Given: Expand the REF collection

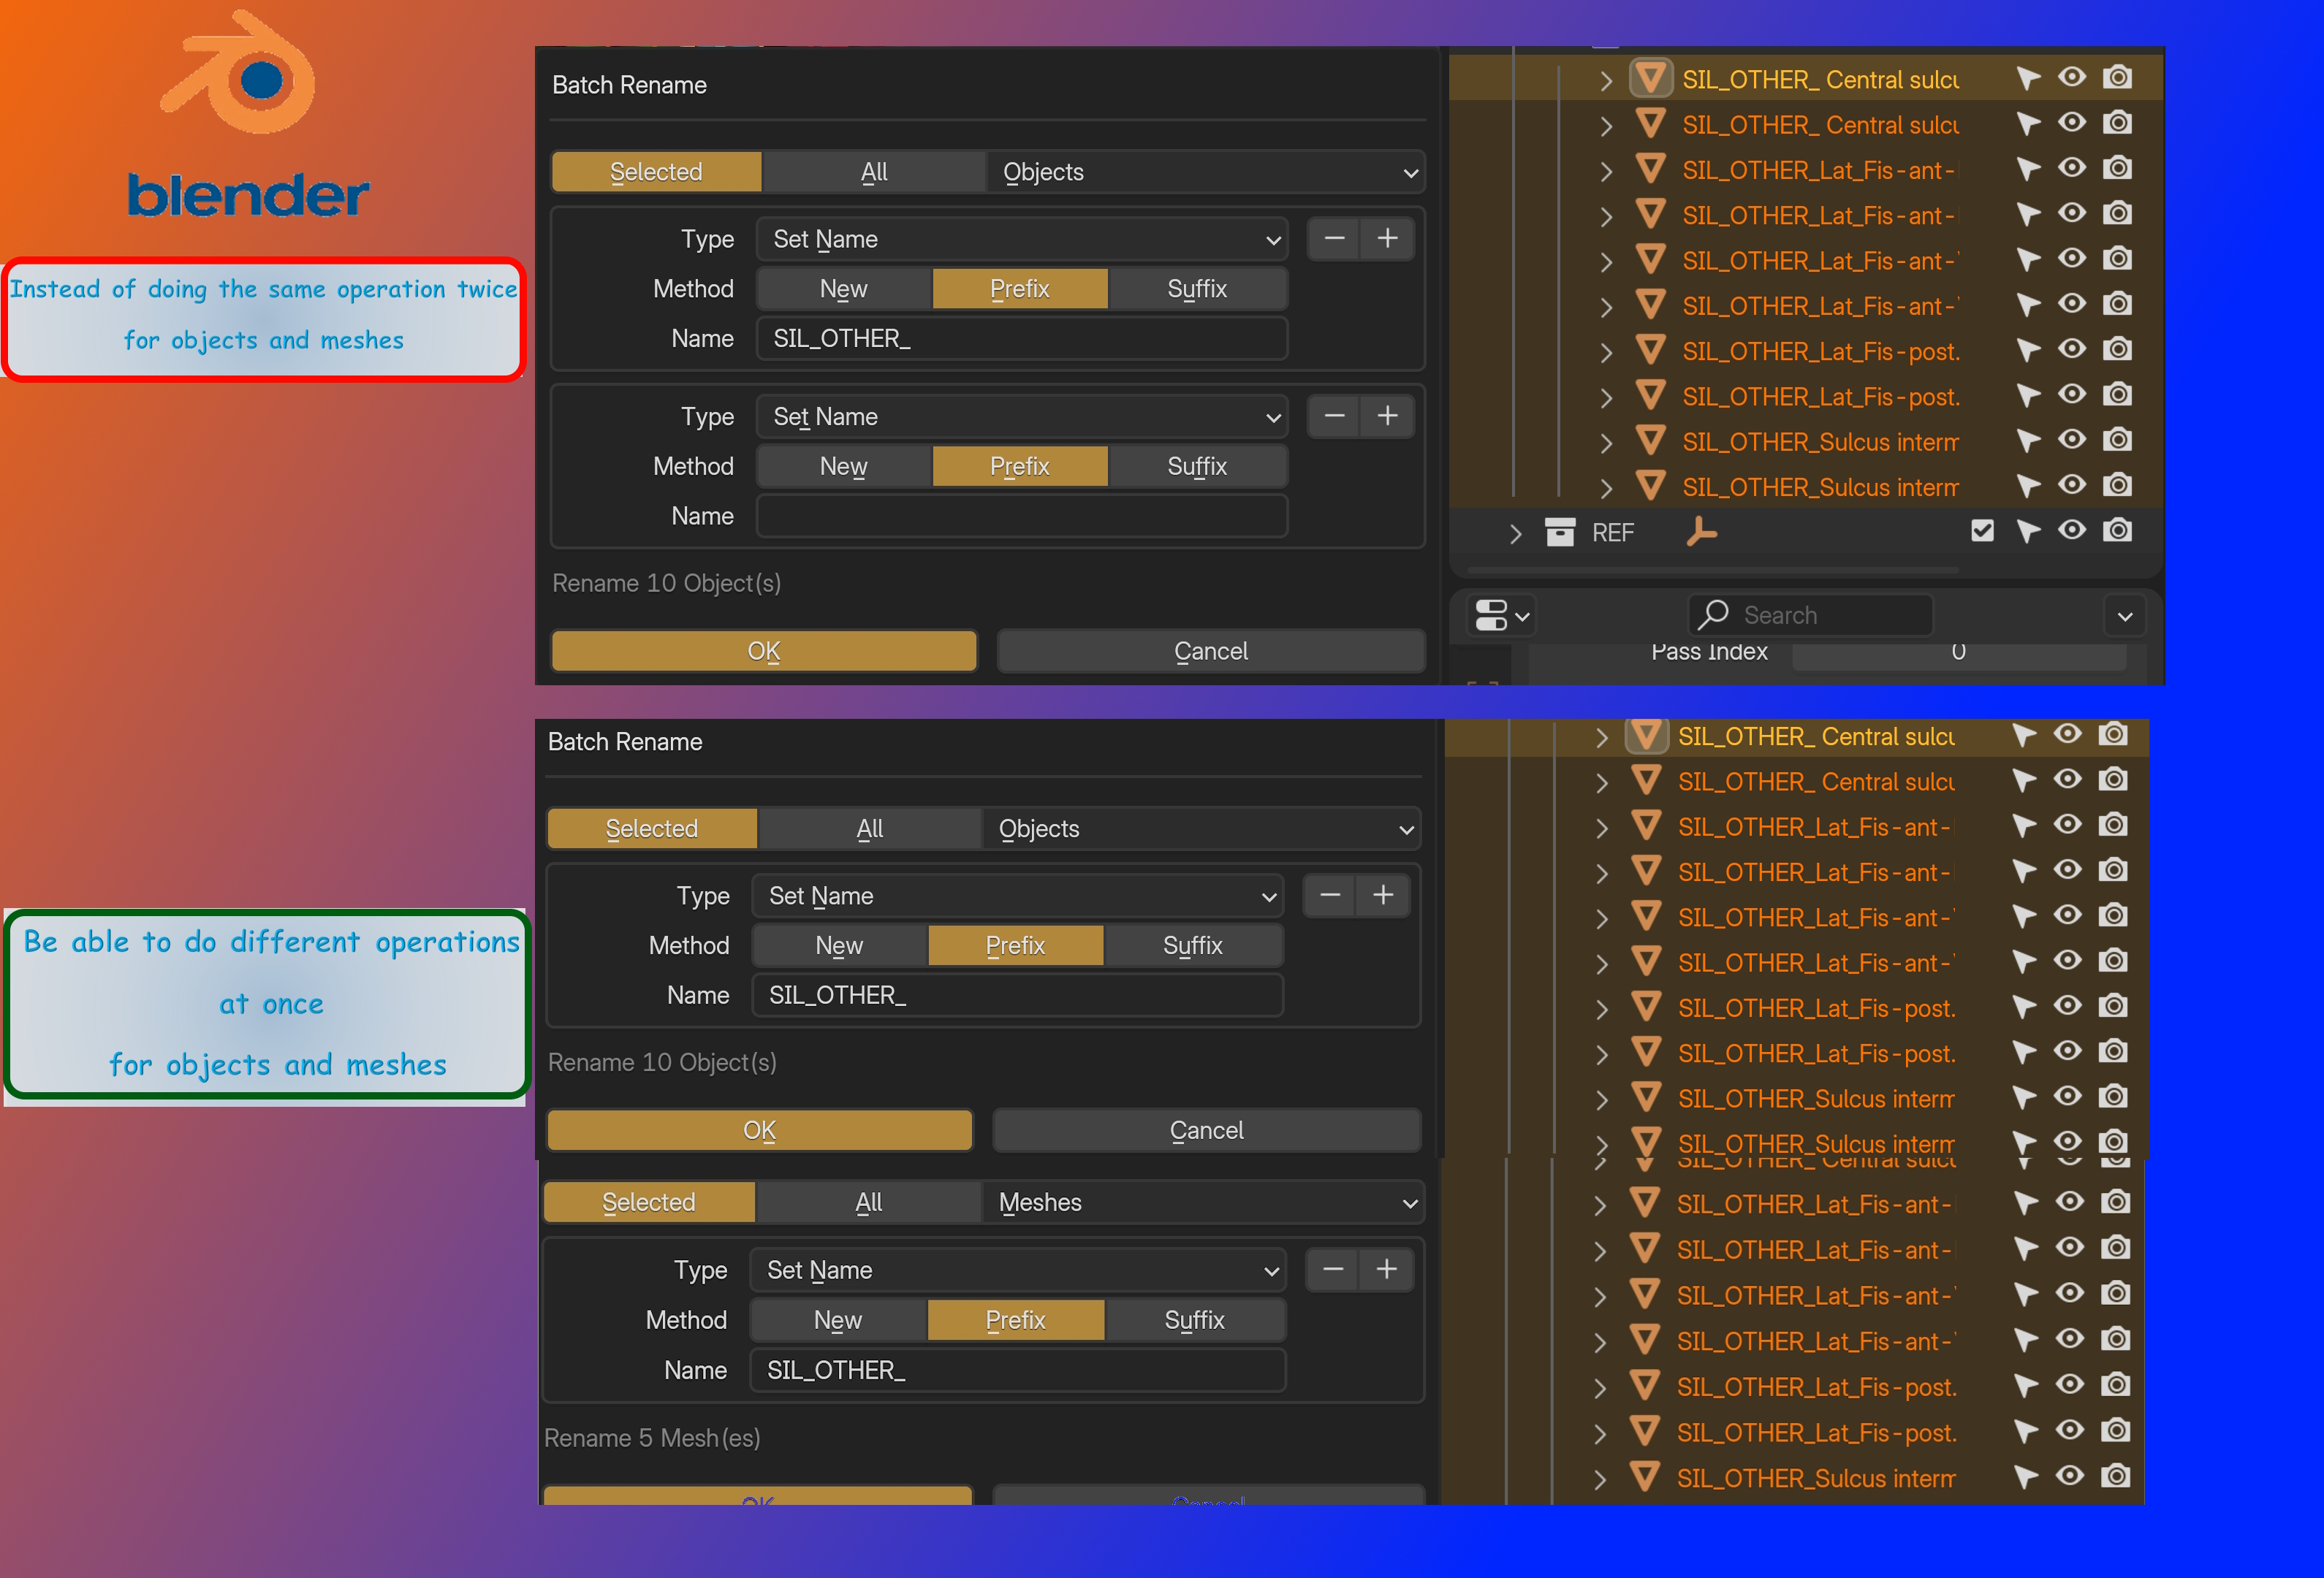Looking at the screenshot, I should pos(1515,533).
